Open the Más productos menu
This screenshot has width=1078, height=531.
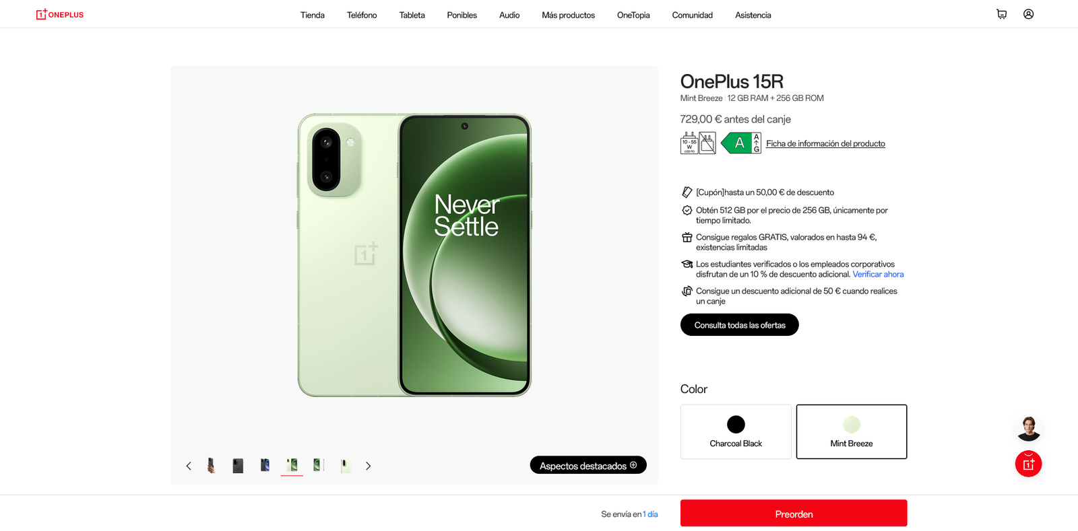[x=568, y=15]
